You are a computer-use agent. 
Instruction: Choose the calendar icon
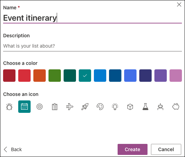coord(24,107)
